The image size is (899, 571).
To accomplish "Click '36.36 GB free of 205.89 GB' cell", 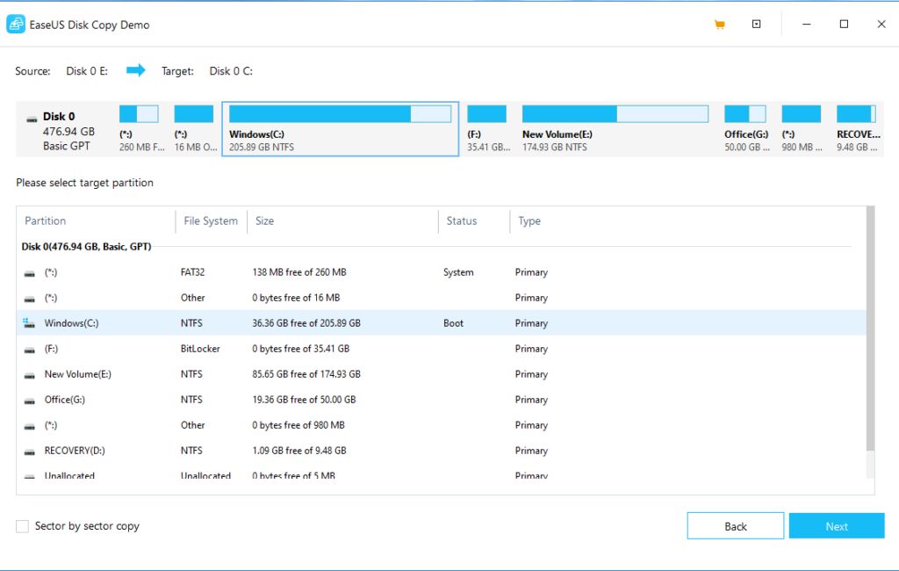I will pyautogui.click(x=306, y=323).
